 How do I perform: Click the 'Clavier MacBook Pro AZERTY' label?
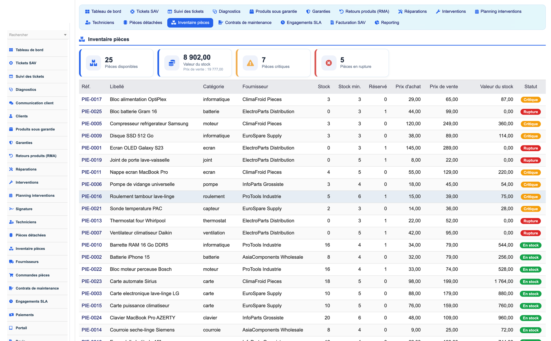click(143, 318)
